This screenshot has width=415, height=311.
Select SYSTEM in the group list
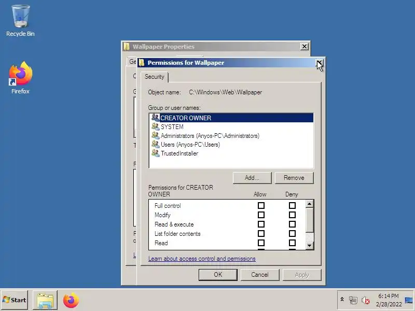pos(231,126)
